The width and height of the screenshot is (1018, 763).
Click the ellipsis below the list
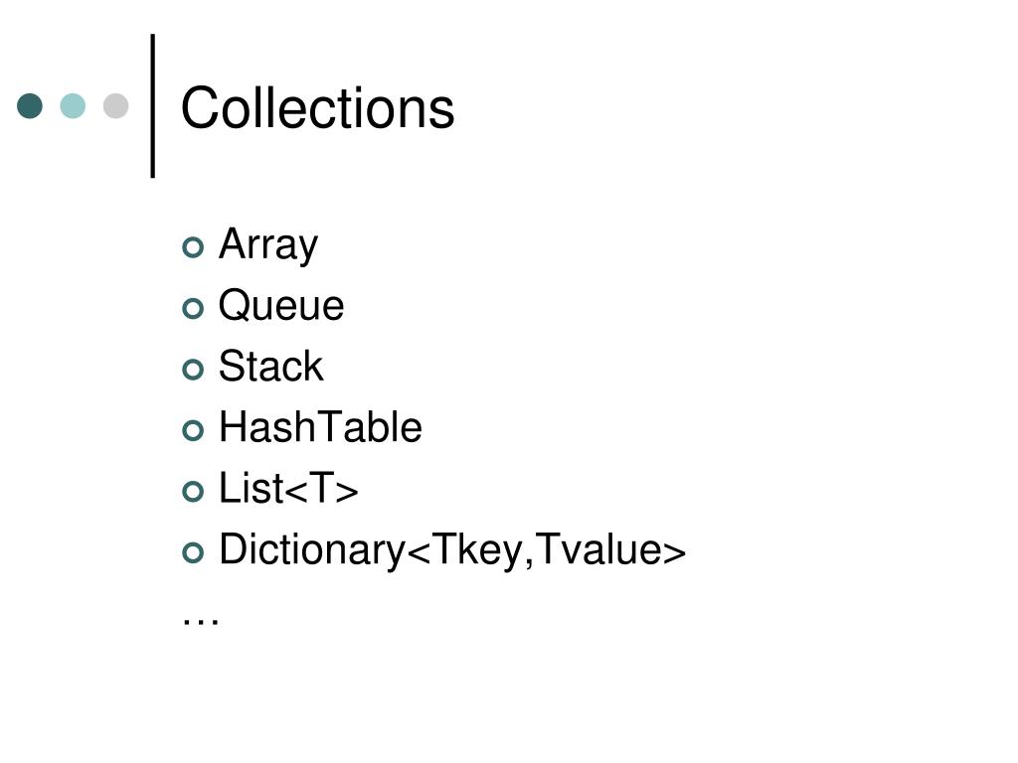201,622
